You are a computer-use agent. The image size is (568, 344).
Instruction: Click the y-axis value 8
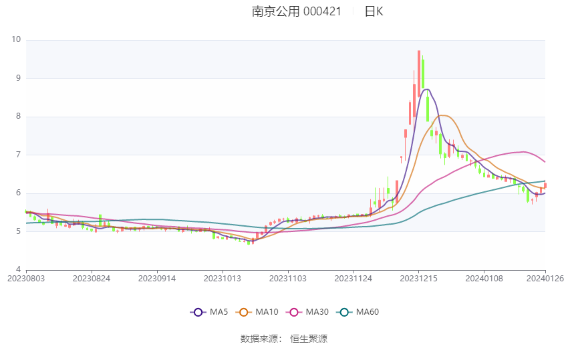point(19,117)
